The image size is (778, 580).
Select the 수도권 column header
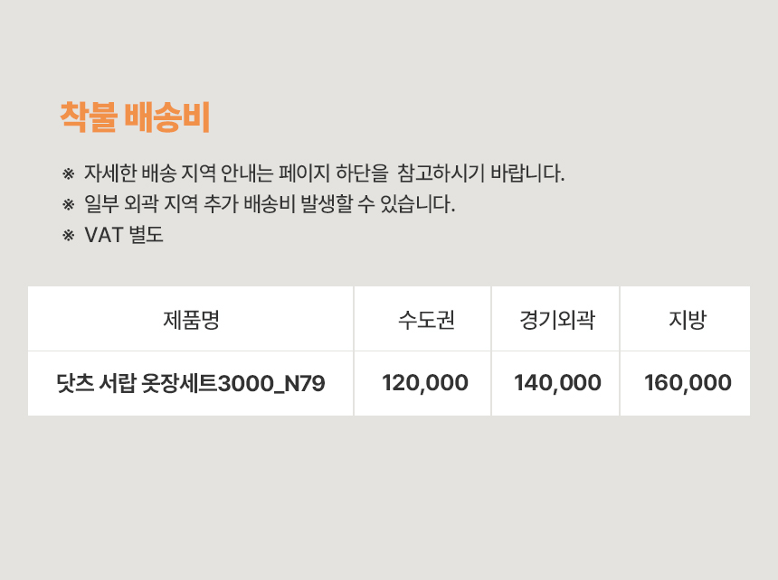426,320
